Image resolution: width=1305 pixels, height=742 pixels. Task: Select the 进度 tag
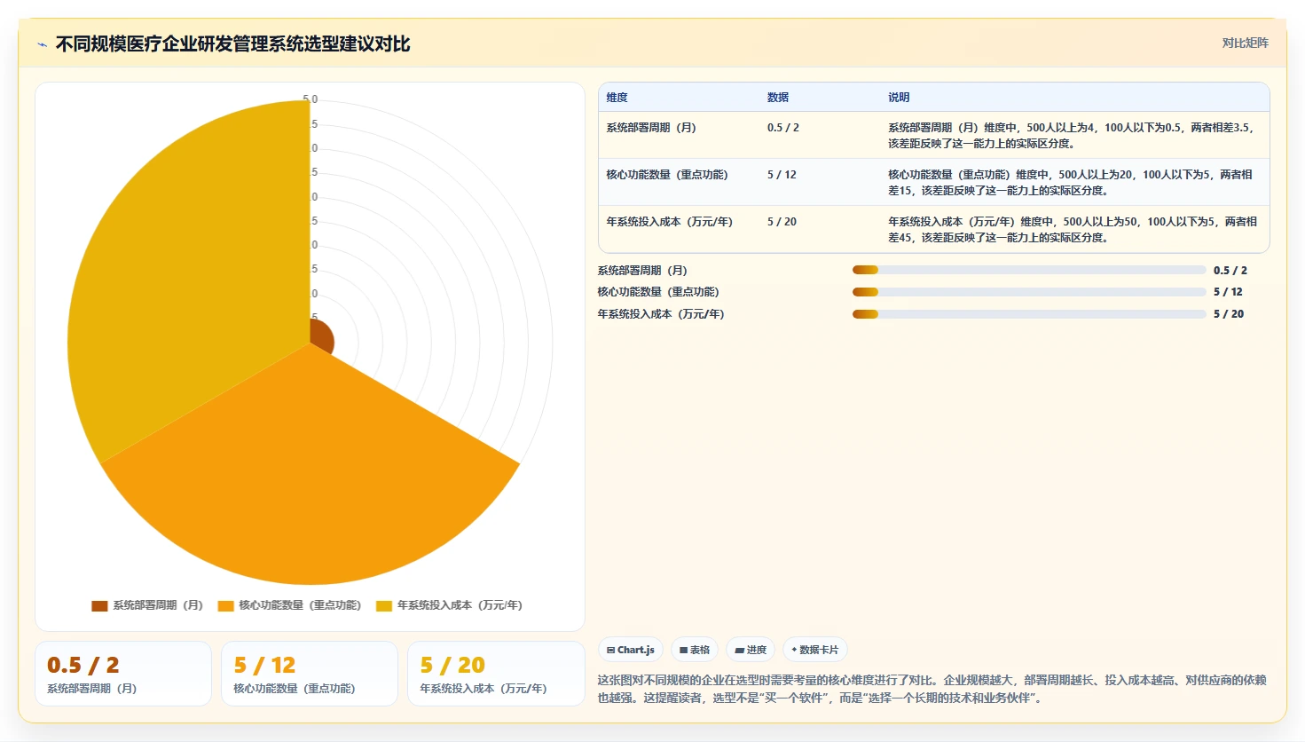coord(751,650)
